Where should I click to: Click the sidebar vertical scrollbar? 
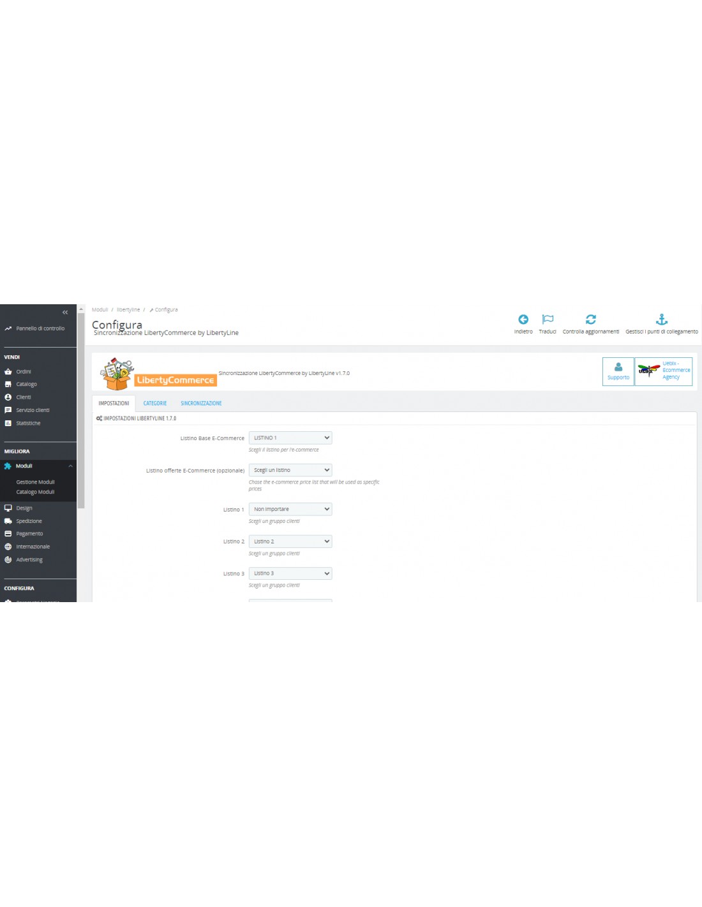pos(81,411)
